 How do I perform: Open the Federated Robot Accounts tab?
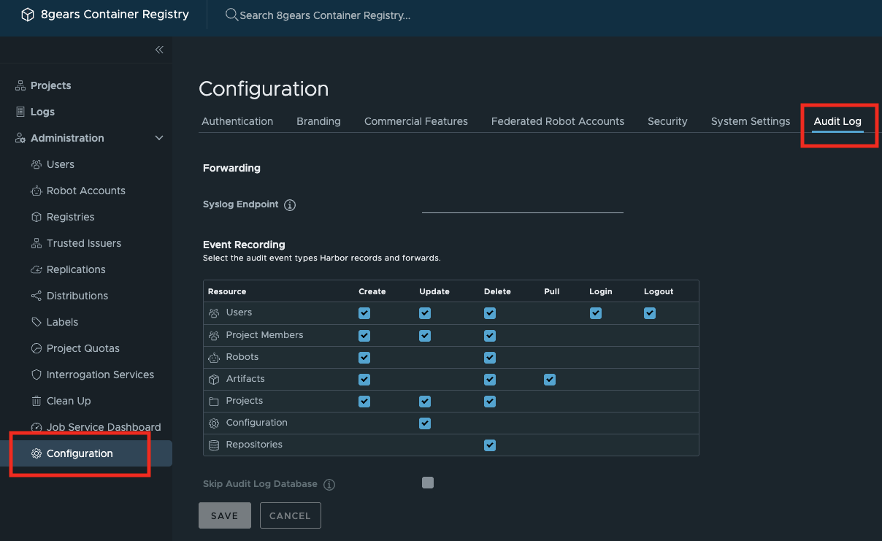(x=558, y=121)
